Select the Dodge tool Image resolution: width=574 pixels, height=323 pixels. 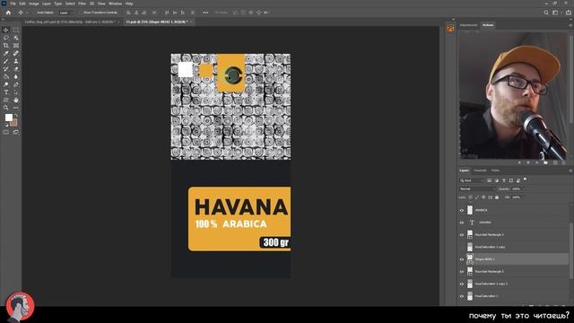coord(6,84)
